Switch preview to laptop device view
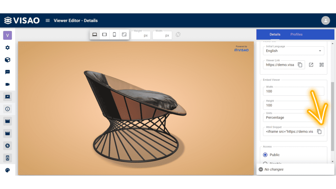 pyautogui.click(x=94, y=34)
